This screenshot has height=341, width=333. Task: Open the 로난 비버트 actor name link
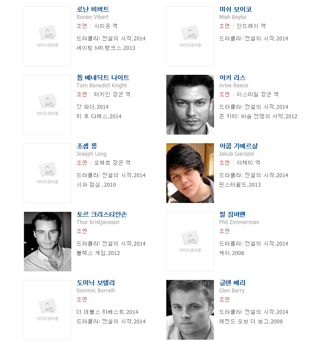[x=93, y=9]
